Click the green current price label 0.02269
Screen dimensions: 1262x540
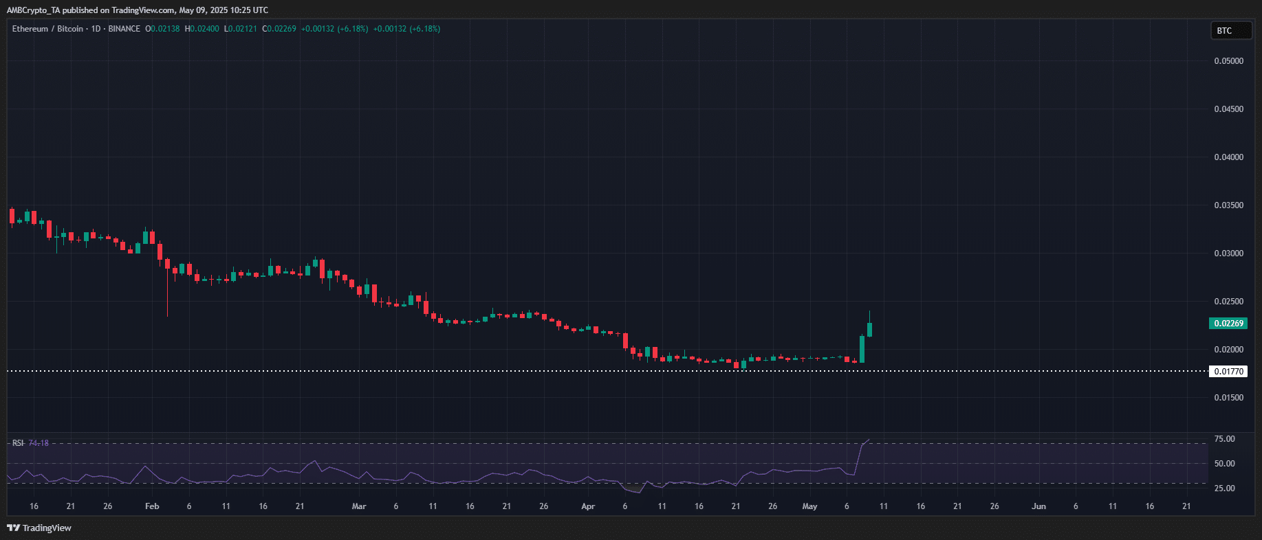[x=1228, y=323]
